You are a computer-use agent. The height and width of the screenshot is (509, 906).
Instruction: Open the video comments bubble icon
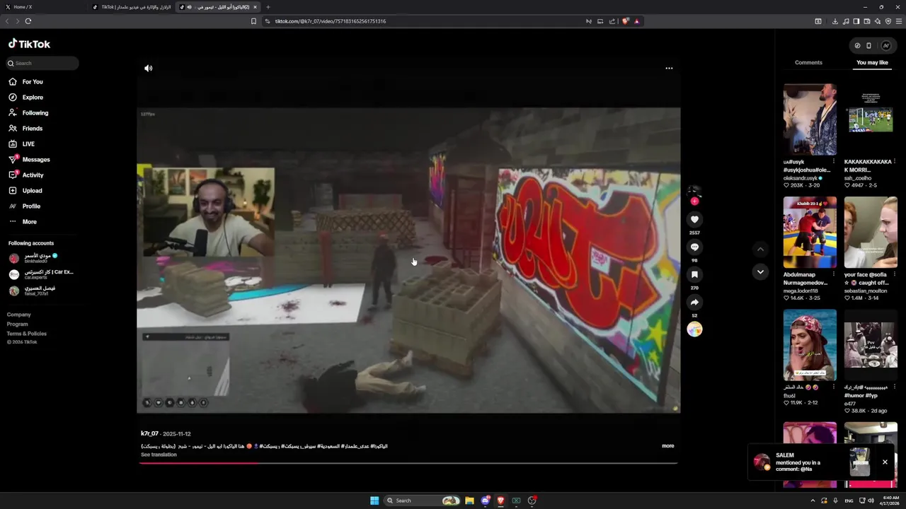click(x=694, y=247)
